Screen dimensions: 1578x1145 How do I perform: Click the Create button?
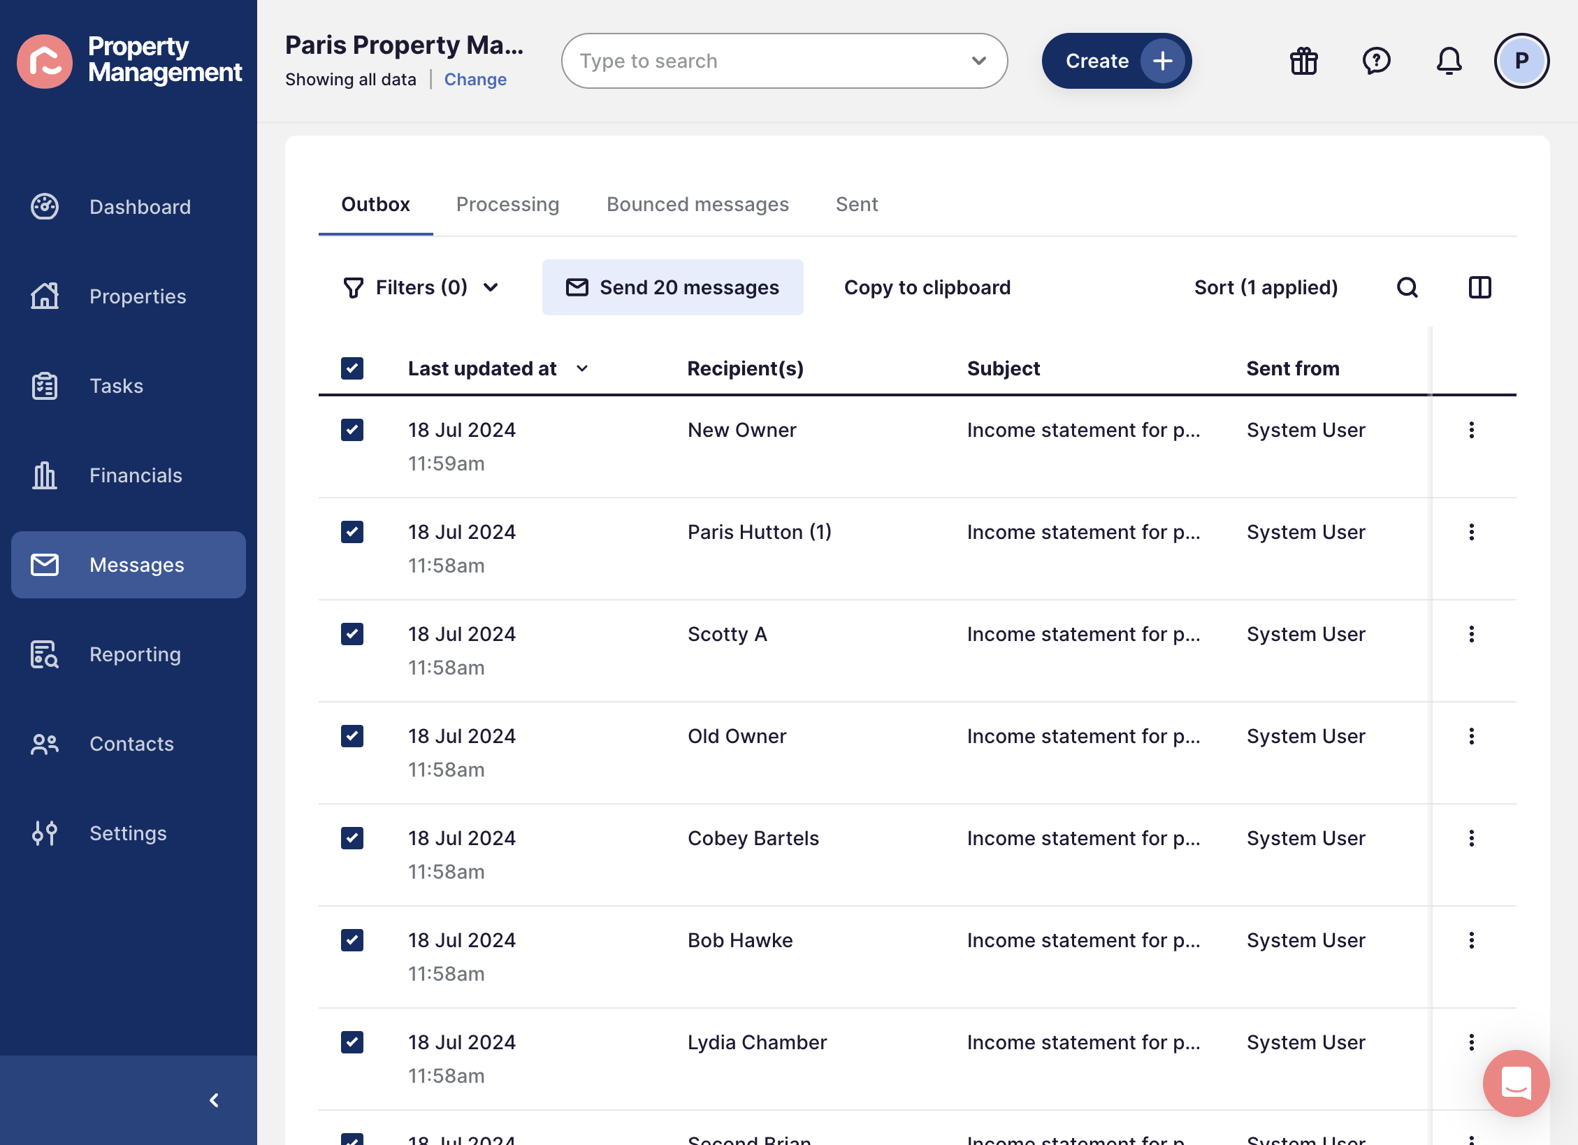coord(1117,61)
